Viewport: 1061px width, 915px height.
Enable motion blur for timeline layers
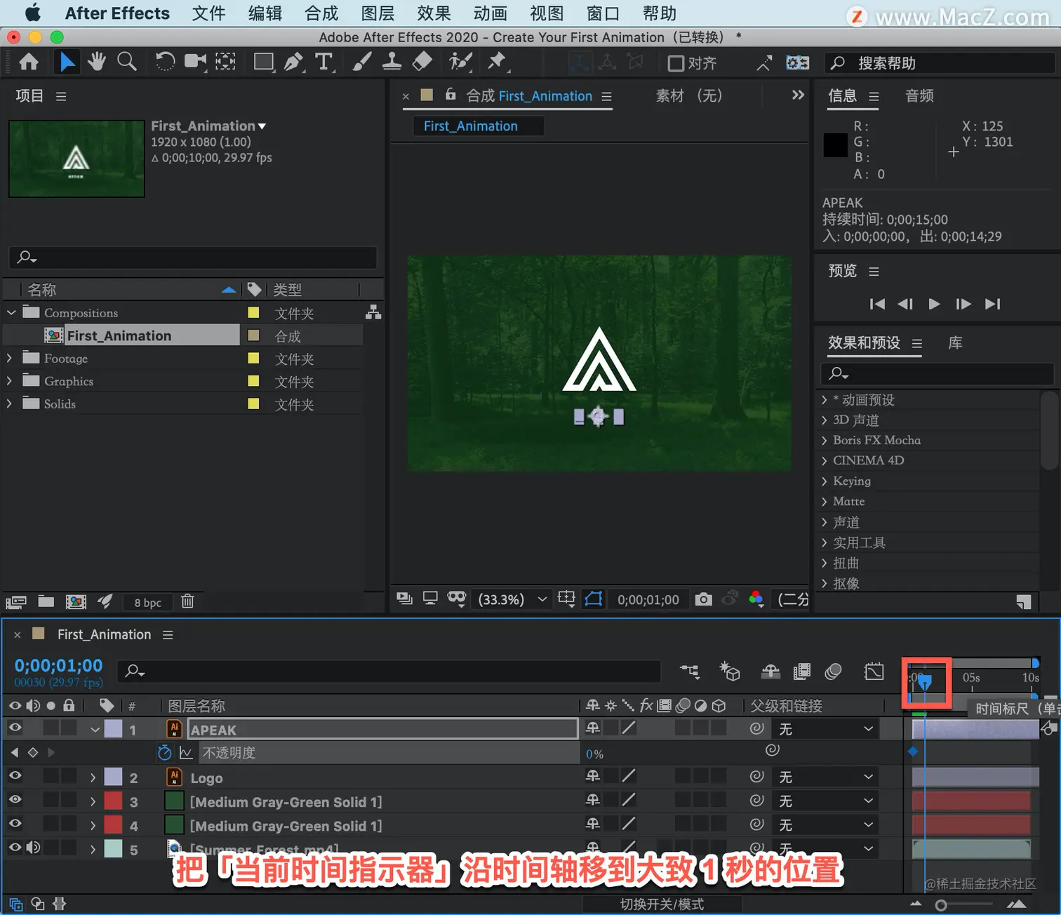point(833,672)
